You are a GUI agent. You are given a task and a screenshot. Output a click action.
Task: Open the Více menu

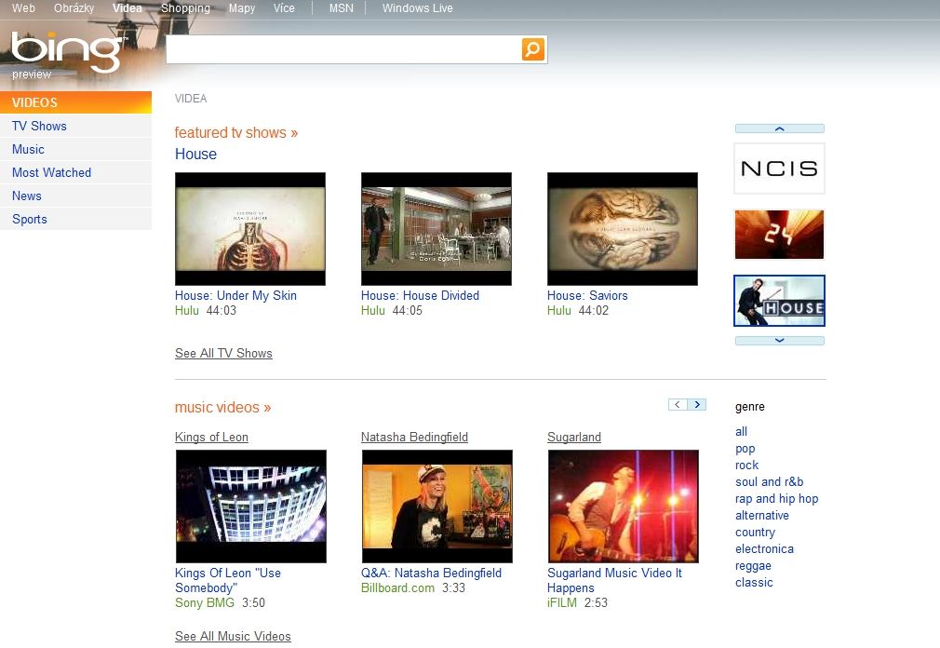284,8
